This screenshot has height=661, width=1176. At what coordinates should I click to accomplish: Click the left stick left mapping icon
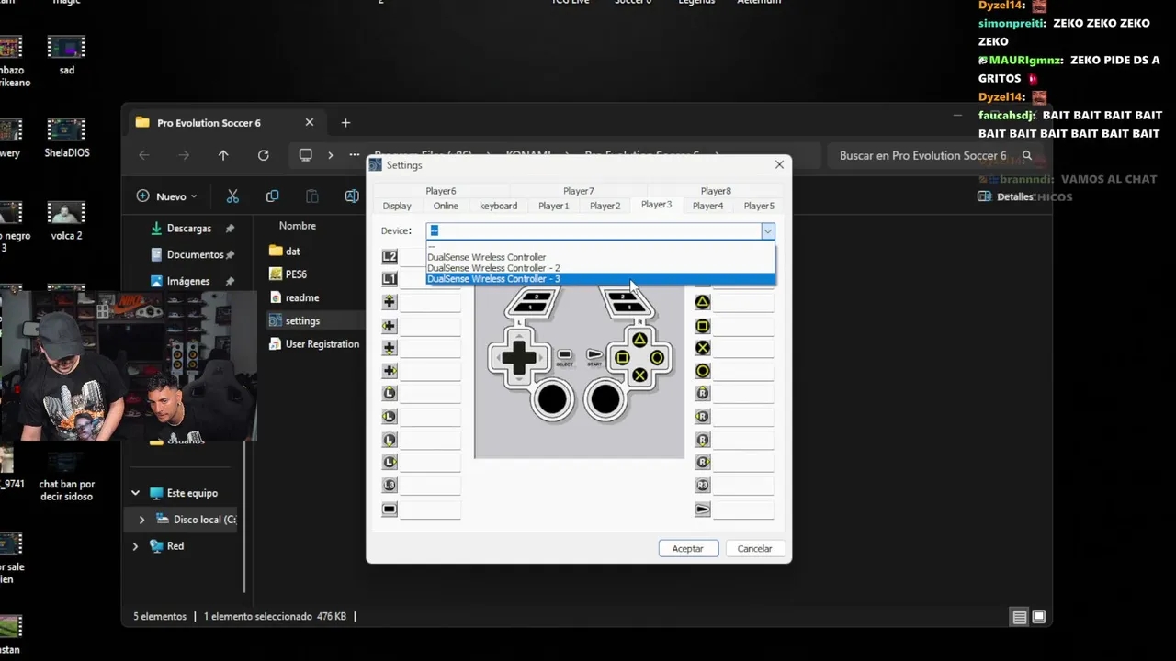390,417
